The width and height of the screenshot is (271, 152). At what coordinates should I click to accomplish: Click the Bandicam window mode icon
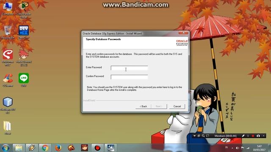(199, 136)
